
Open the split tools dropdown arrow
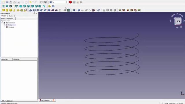(x=101, y=10)
